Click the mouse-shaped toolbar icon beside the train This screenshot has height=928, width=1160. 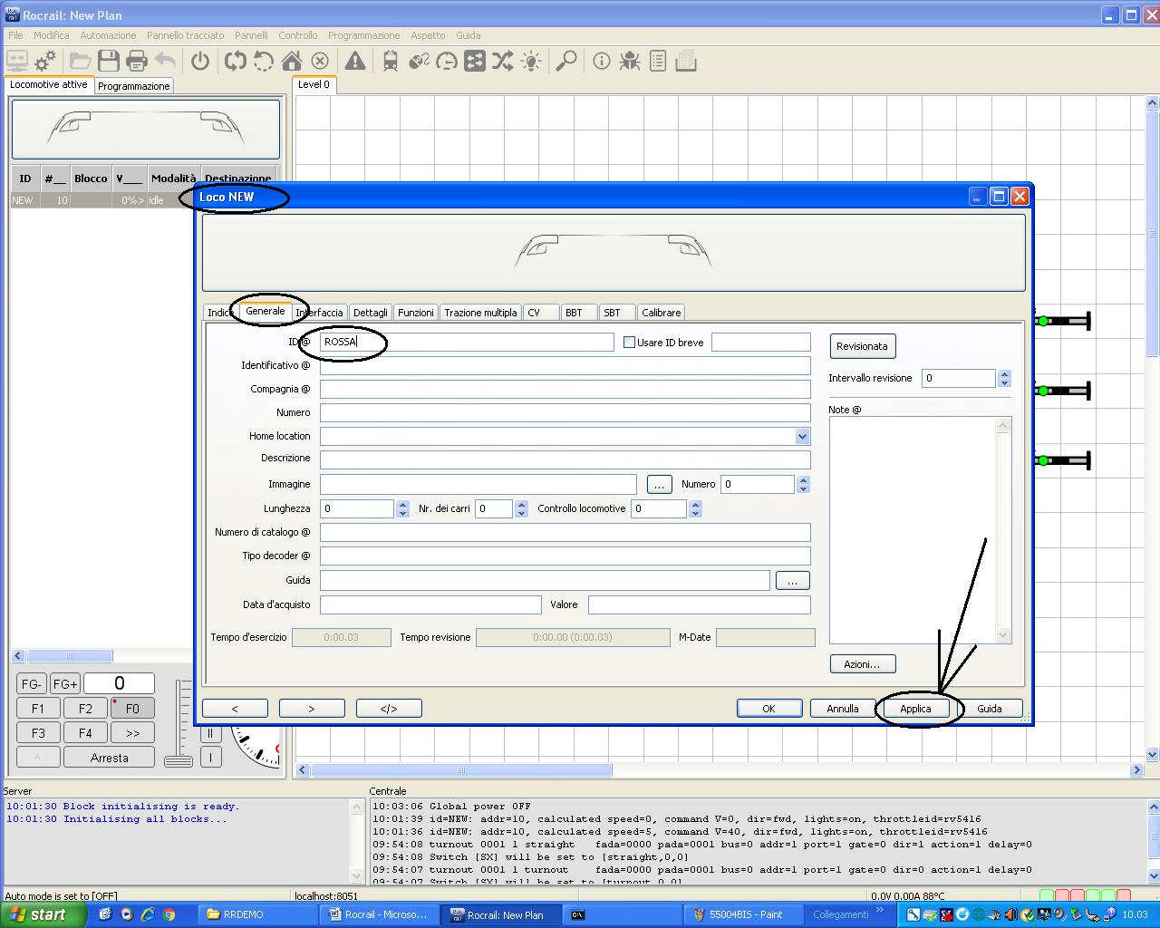[419, 61]
